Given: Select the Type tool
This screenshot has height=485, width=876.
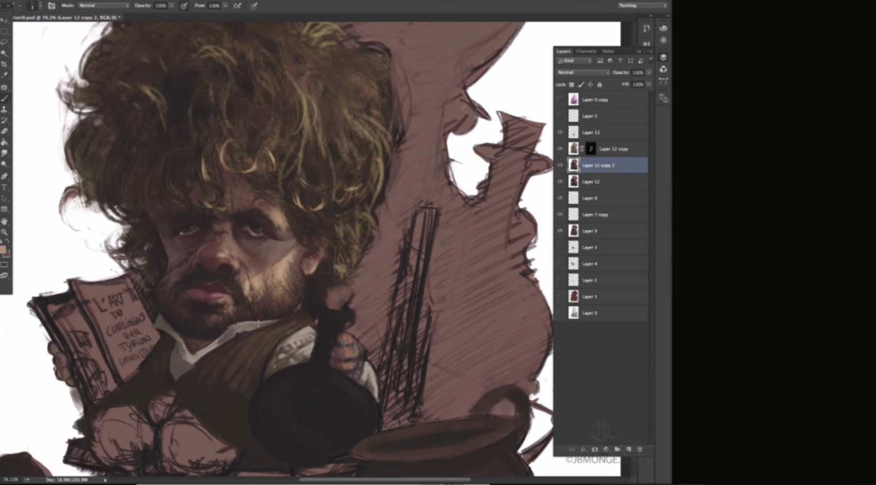Looking at the screenshot, I should (x=4, y=187).
